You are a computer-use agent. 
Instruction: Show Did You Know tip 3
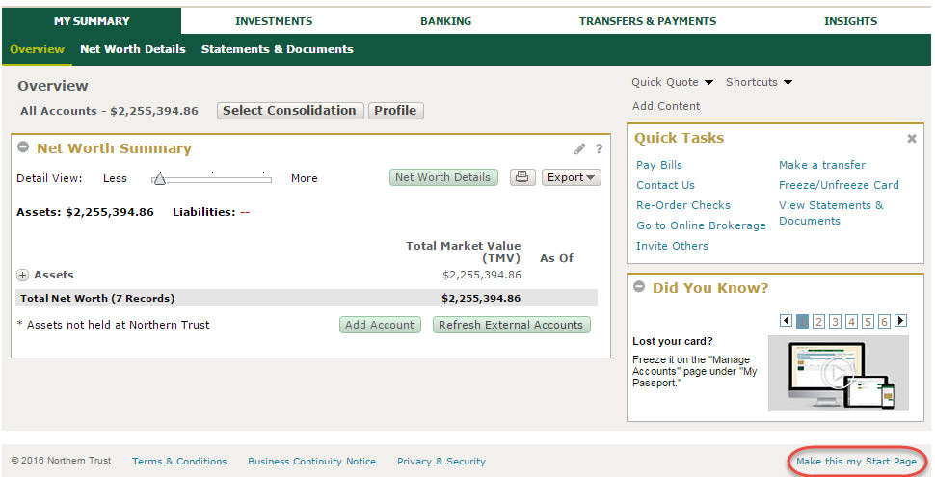click(836, 322)
